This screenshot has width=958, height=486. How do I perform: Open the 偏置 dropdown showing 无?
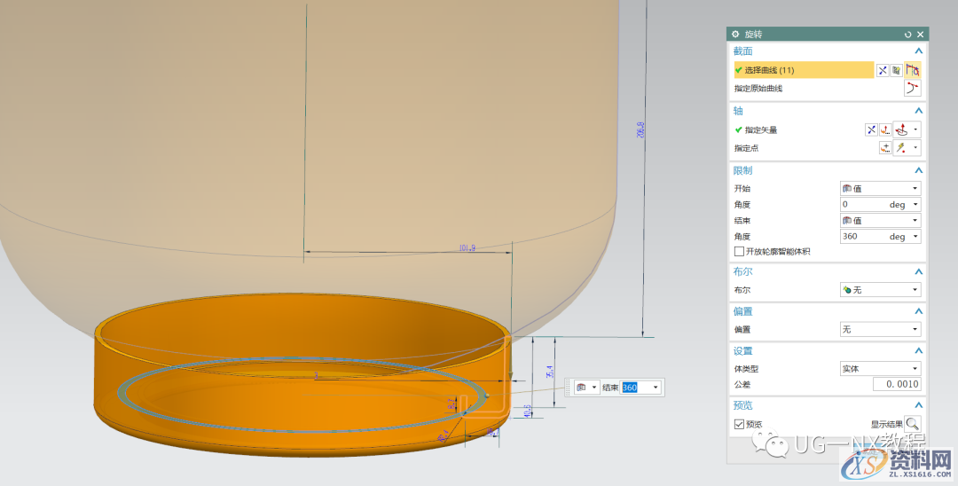pyautogui.click(x=880, y=329)
